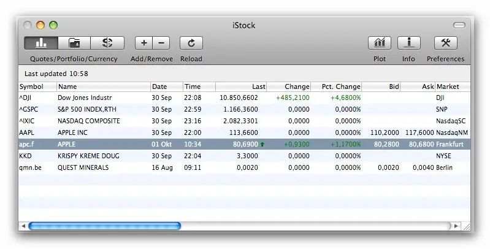Click the 1.166,3600 last price

(x=240, y=109)
